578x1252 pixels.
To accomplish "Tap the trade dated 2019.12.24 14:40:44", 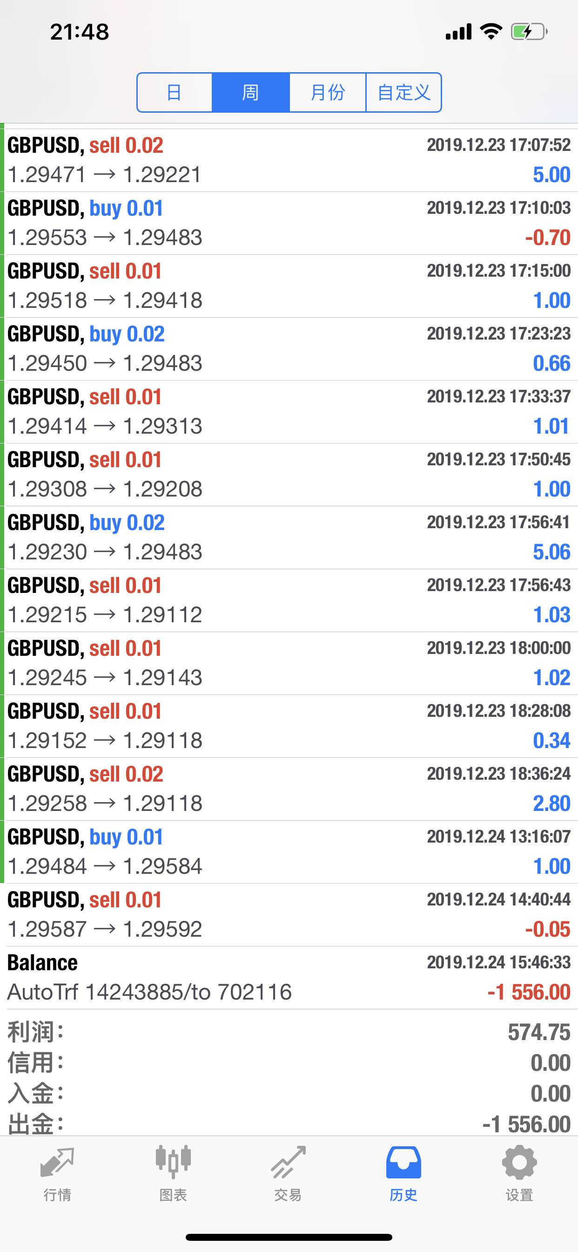I will (289, 915).
